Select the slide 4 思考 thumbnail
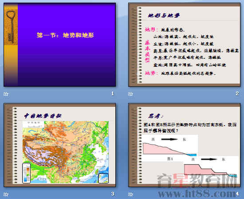This screenshot has height=199, width=244. [184, 145]
